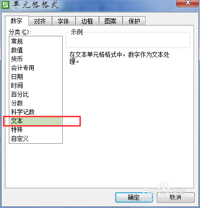Close the cell format dialog
Screen dimensions: 200x208
tap(187, 3)
